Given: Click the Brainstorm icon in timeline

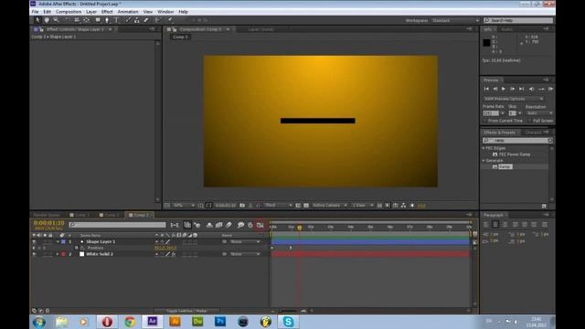Looking at the screenshot, I should [x=240, y=225].
